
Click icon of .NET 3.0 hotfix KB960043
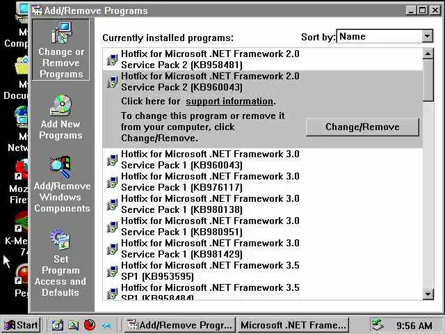pyautogui.click(x=112, y=160)
